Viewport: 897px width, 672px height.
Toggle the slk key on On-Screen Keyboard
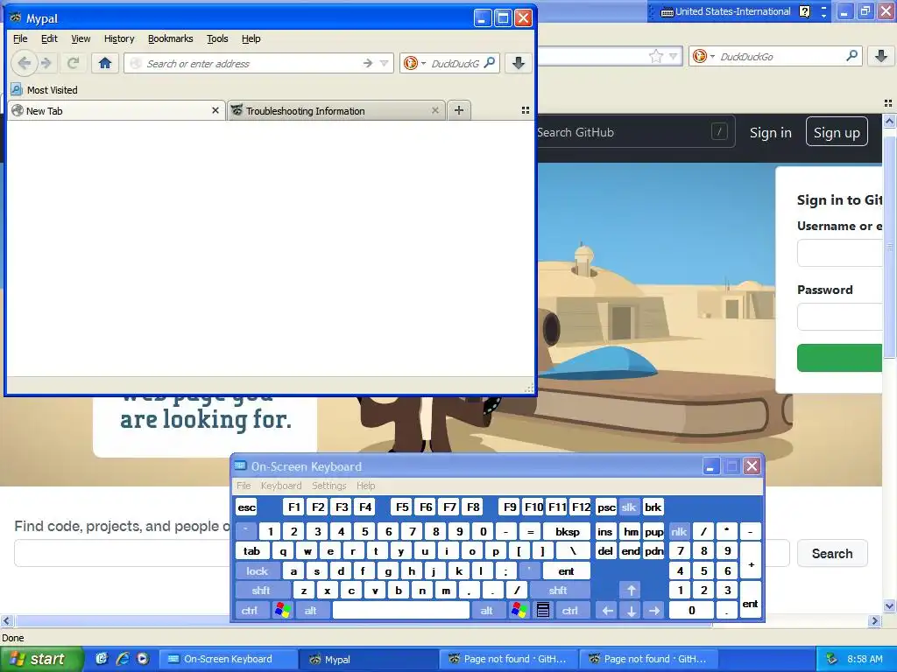click(x=629, y=507)
